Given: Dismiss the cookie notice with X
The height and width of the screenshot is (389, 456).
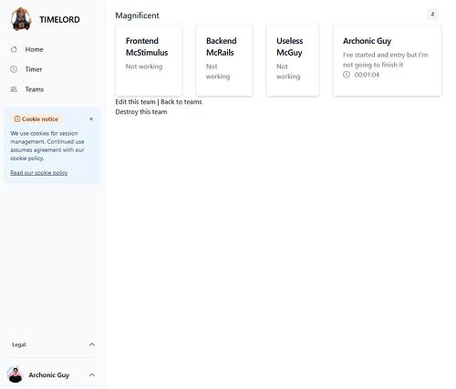Looking at the screenshot, I should 91,119.
